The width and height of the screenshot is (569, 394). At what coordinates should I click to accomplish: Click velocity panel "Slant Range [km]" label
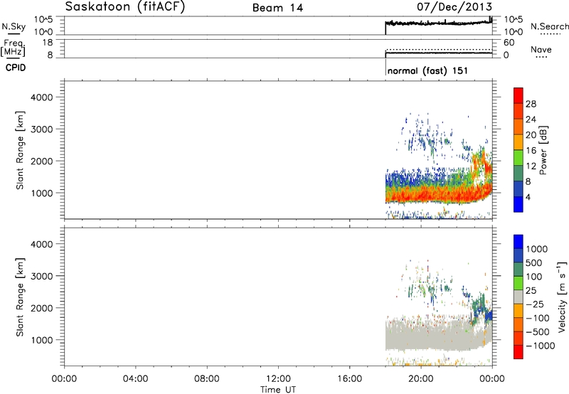point(20,297)
